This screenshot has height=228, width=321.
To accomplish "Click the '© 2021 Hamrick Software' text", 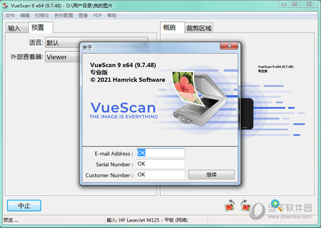I will click(128, 80).
